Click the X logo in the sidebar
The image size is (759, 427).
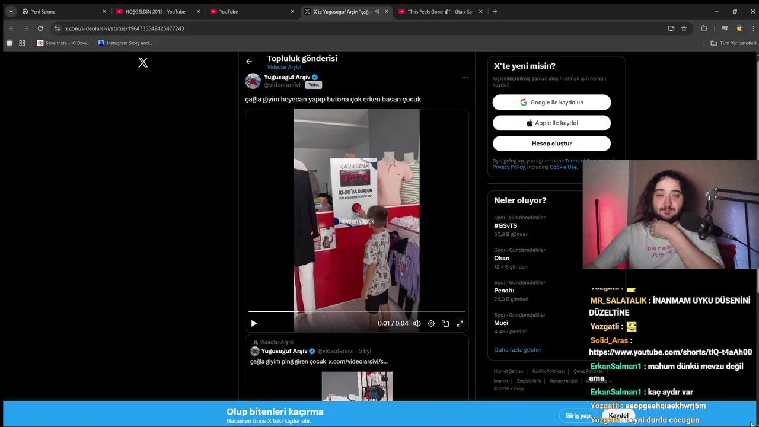coord(143,62)
